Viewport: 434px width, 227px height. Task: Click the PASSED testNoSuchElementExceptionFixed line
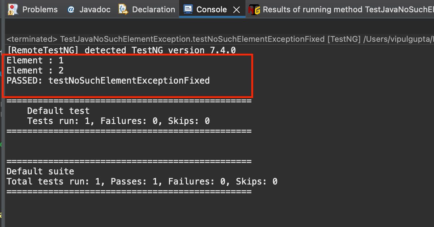pos(108,80)
